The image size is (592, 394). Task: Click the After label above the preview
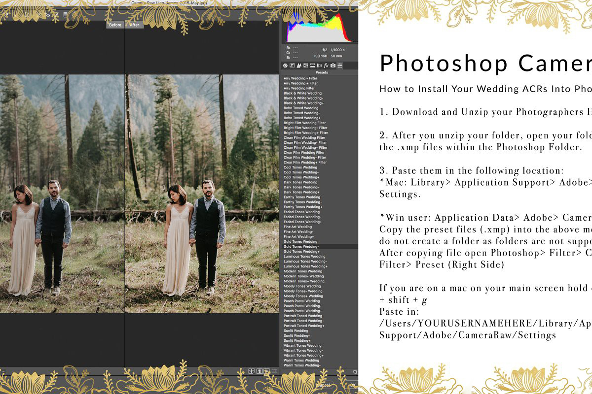point(135,25)
